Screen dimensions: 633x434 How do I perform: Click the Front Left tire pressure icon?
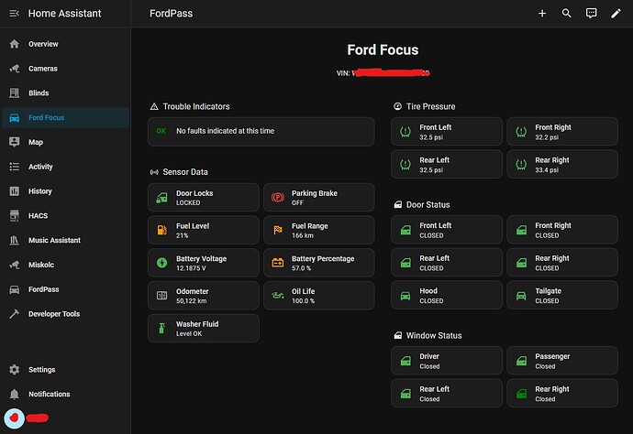(405, 132)
